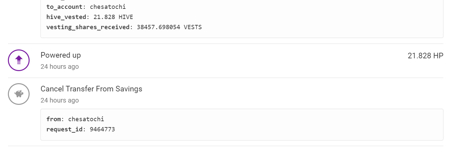The image size is (451, 151).
Task: Select request ID number 9464773
Action: pos(102,129)
